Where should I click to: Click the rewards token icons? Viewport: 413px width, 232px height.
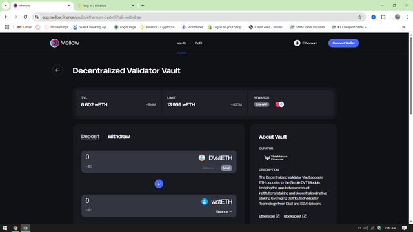pyautogui.click(x=279, y=104)
